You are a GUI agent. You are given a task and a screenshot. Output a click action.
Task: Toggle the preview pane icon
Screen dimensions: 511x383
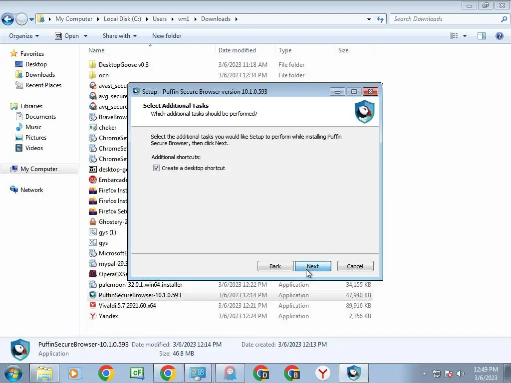click(x=482, y=36)
